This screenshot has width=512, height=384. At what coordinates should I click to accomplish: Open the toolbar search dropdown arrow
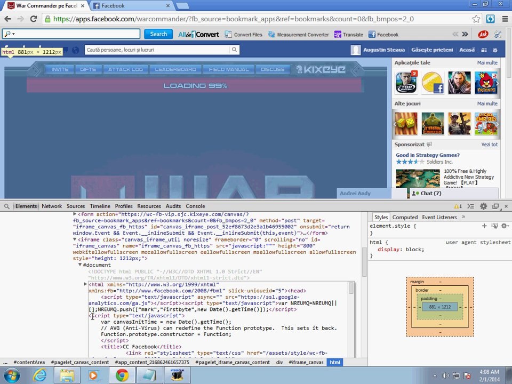click(13, 34)
